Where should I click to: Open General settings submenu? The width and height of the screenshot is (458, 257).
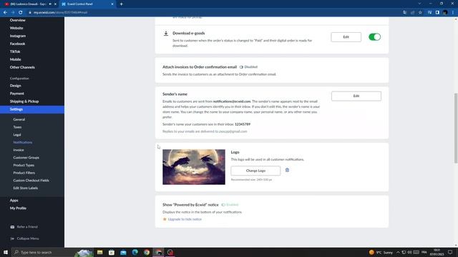(x=19, y=119)
